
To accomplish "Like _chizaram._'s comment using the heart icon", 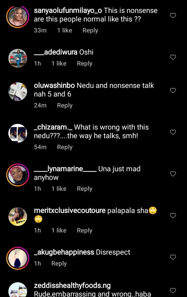I will [173, 132].
